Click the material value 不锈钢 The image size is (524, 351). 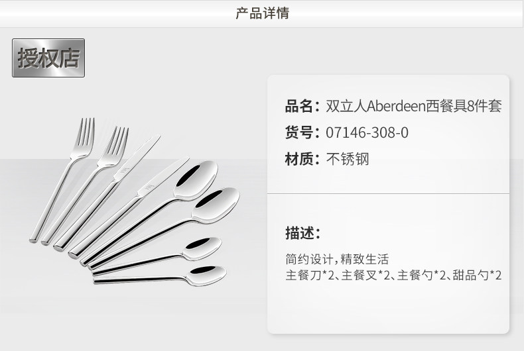pos(348,159)
